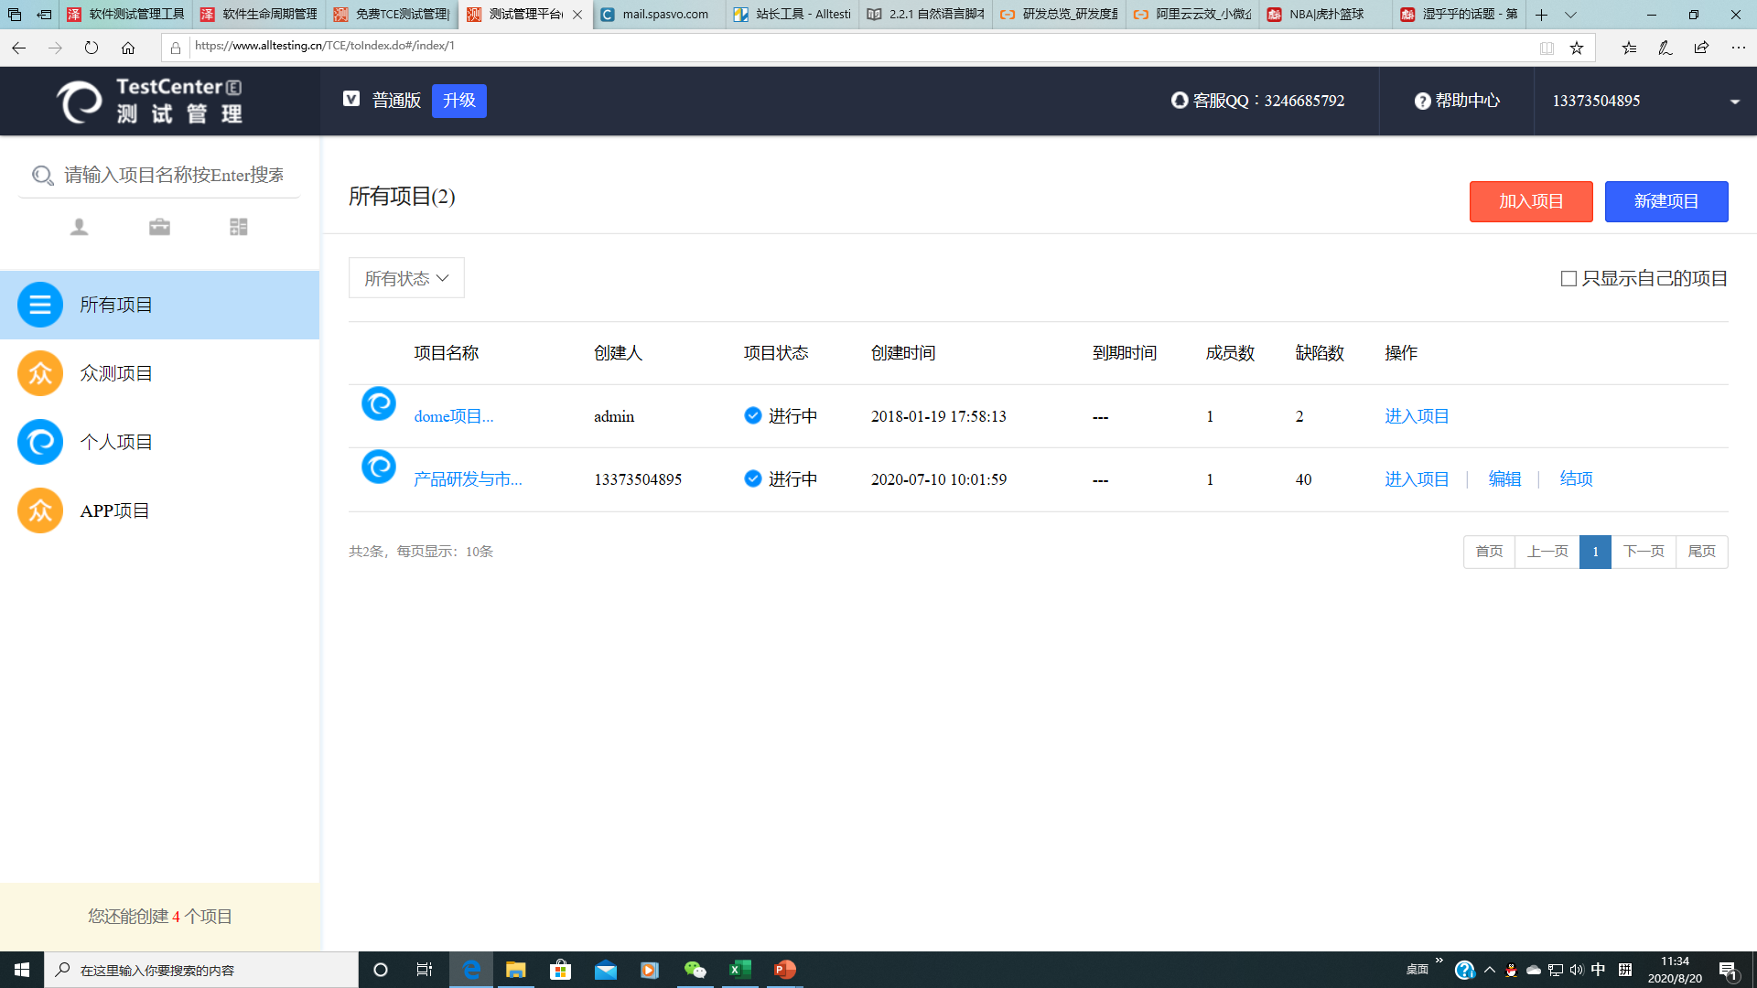The image size is (1757, 988).
Task: Select APP项目 in the sidebar
Action: (x=114, y=510)
